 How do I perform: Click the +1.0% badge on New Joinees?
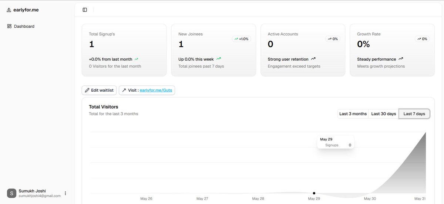[x=242, y=39]
